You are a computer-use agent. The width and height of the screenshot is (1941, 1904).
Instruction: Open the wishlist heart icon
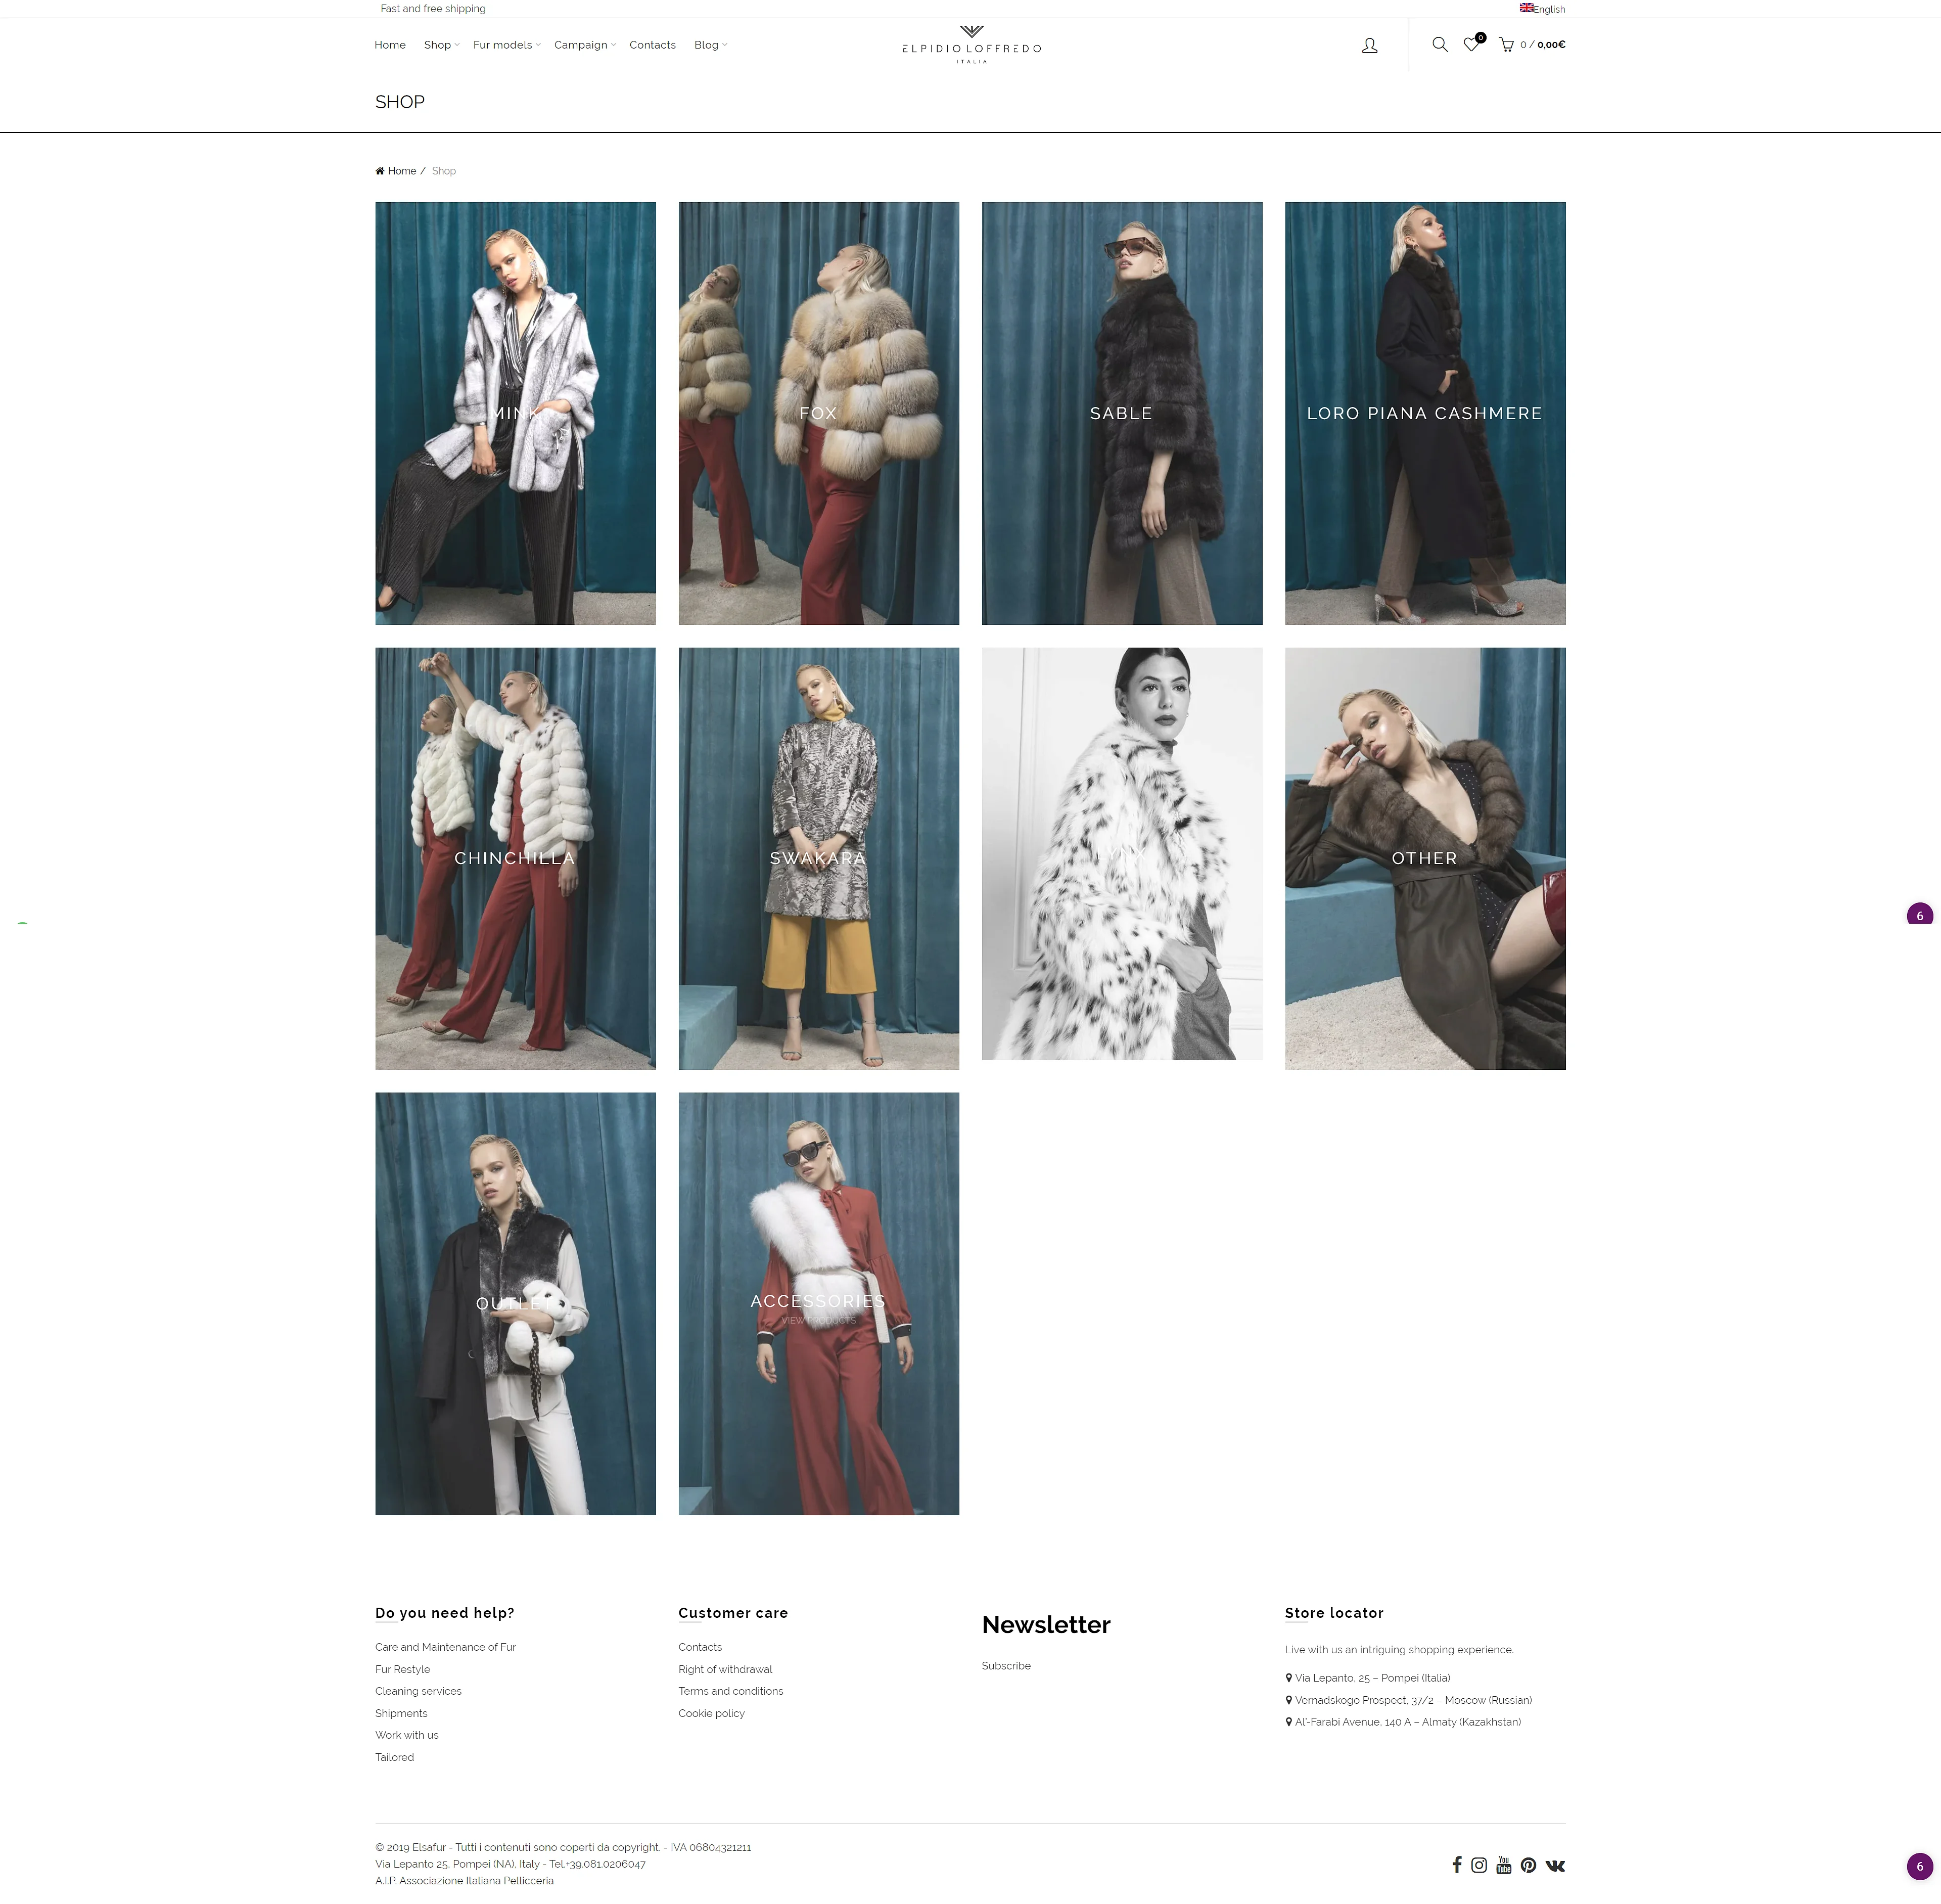(1472, 44)
